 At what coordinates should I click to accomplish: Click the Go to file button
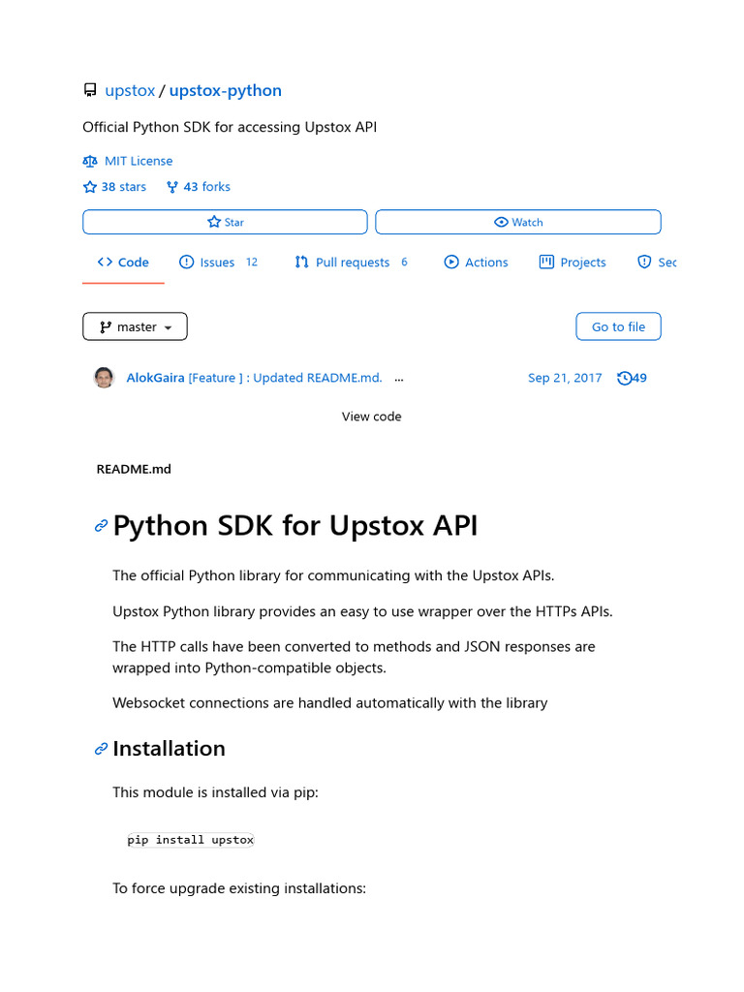(x=618, y=326)
